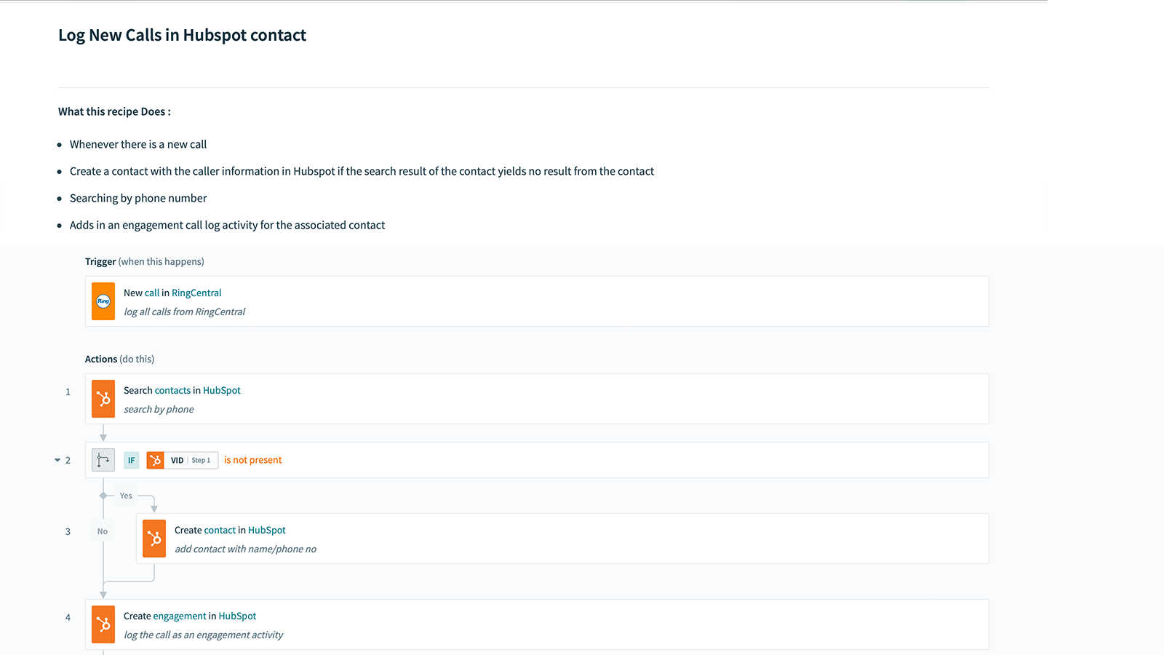This screenshot has height=655, width=1164.
Task: Click 'contact' link in step 3
Action: coord(220,530)
